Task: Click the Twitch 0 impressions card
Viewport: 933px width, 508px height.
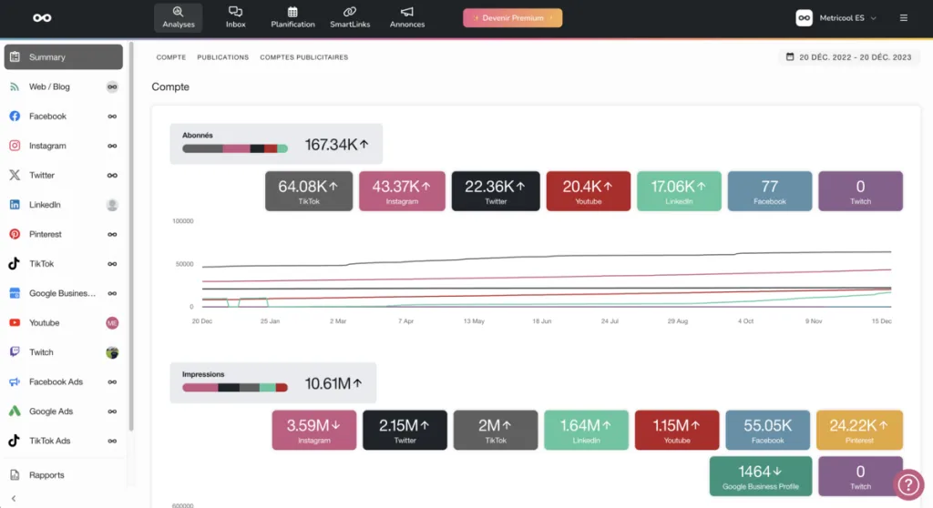Action: [x=860, y=476]
